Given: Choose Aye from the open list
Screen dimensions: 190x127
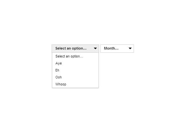Looking at the screenshot, I should (x=59, y=63).
